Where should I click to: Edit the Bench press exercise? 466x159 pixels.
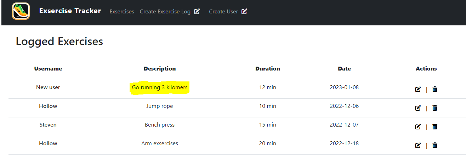(418, 127)
